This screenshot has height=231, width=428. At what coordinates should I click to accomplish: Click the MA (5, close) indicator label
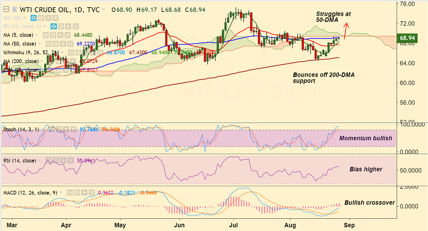[18, 35]
